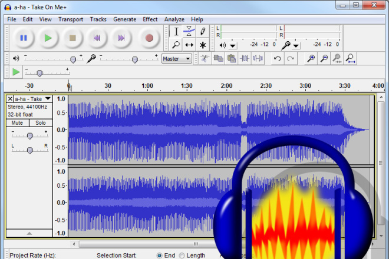Open the Effect menu
This screenshot has width=389, height=259.
tap(150, 19)
